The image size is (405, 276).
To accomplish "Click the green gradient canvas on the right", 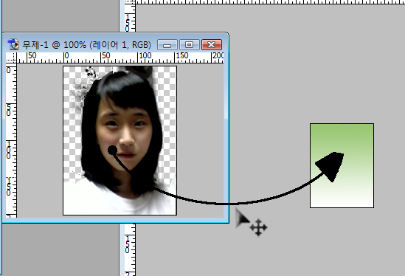I will click(342, 165).
